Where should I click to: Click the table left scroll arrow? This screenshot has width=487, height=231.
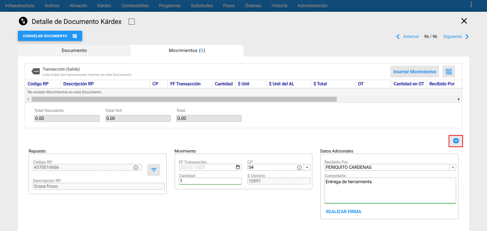[28, 99]
